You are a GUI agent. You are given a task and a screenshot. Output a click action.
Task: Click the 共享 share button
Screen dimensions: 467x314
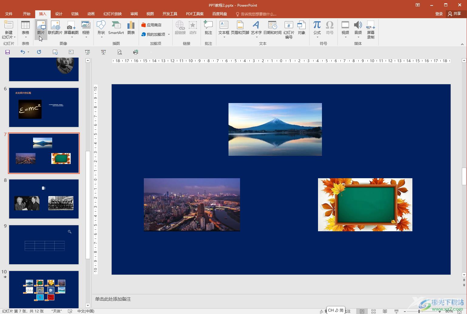(455, 14)
